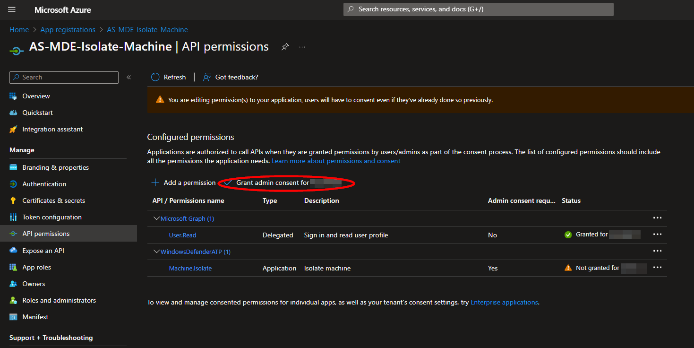Click the App roles grid icon
The height and width of the screenshot is (348, 694).
tap(13, 267)
